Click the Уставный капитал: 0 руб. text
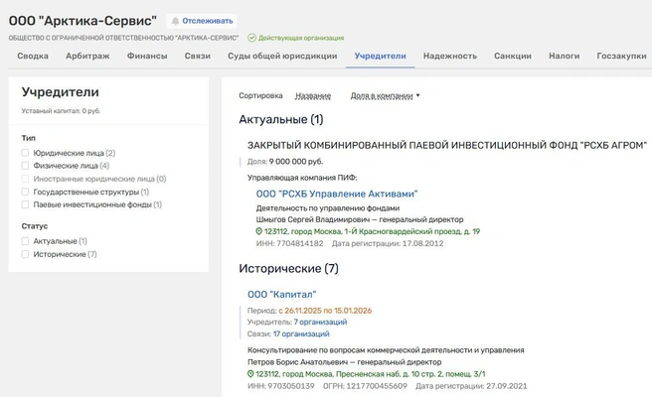This screenshot has width=652, height=397. 62,111
